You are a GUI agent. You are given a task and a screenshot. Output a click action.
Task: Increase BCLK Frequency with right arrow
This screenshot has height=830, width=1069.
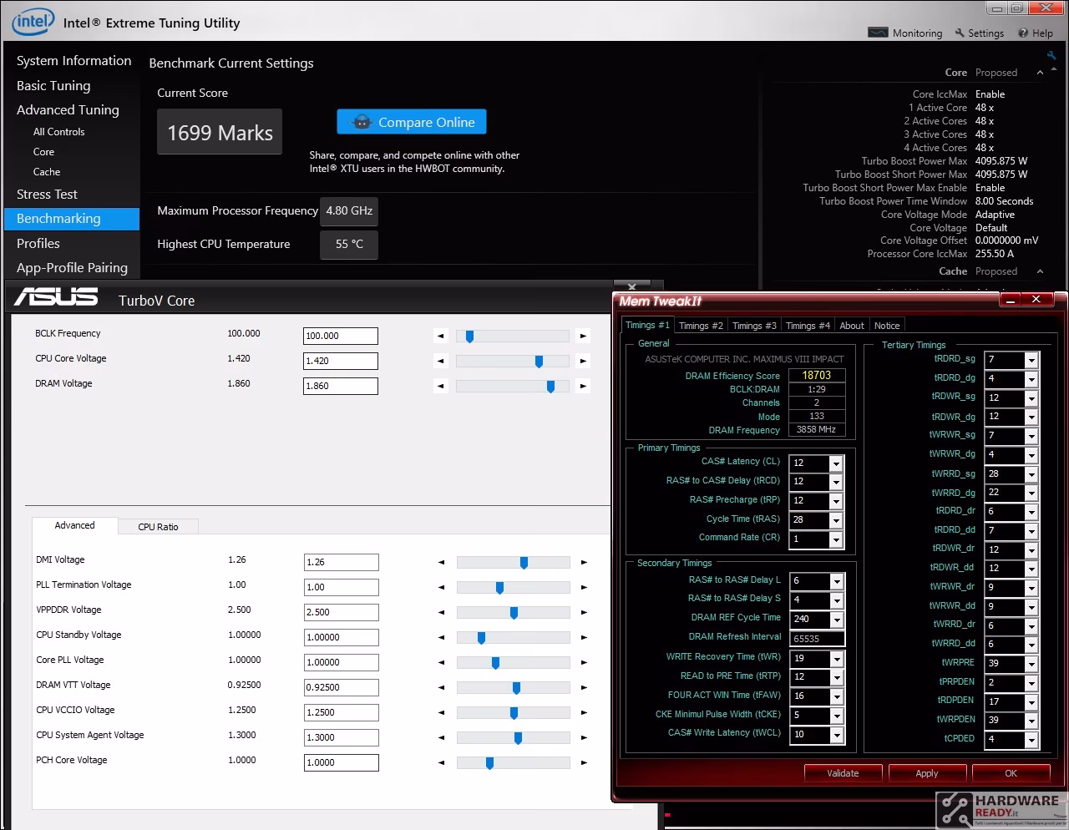pyautogui.click(x=583, y=336)
